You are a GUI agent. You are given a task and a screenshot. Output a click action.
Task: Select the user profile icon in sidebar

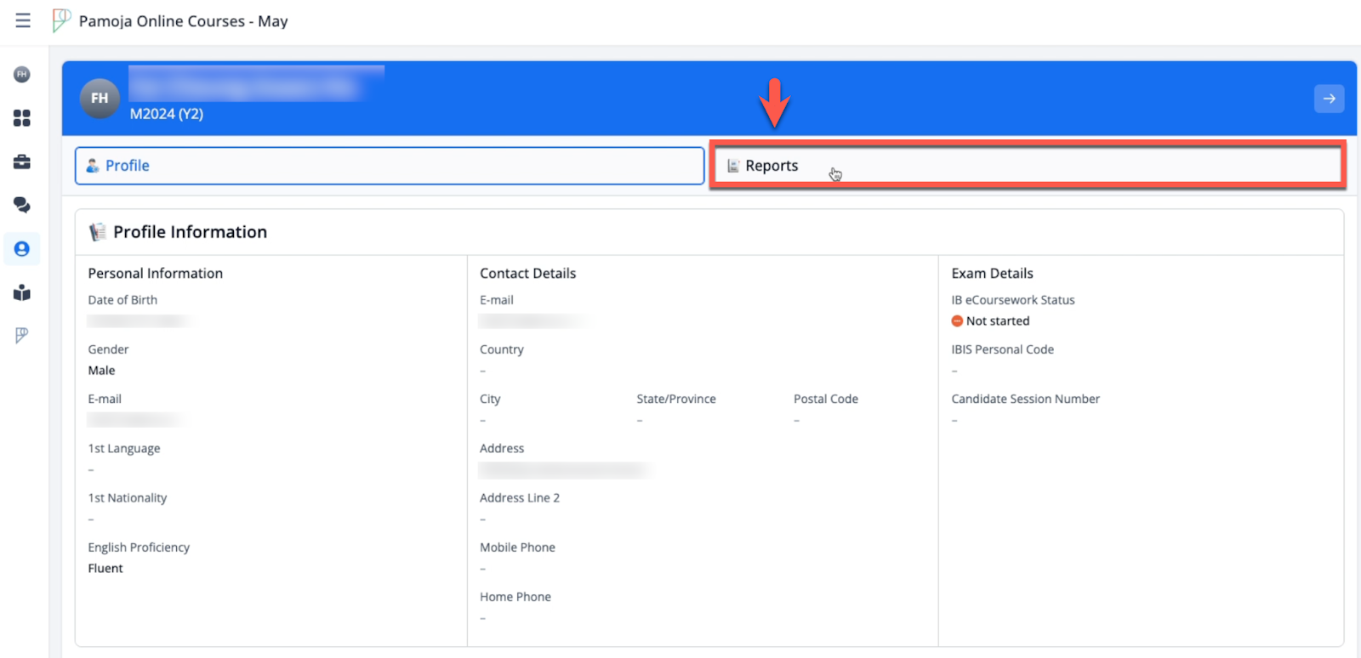(22, 249)
